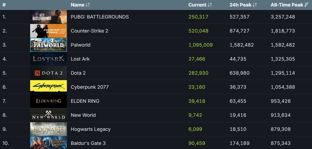The image size is (312, 149).
Task: Select the ELDEN RING logo thumbnail
Action: (48, 101)
